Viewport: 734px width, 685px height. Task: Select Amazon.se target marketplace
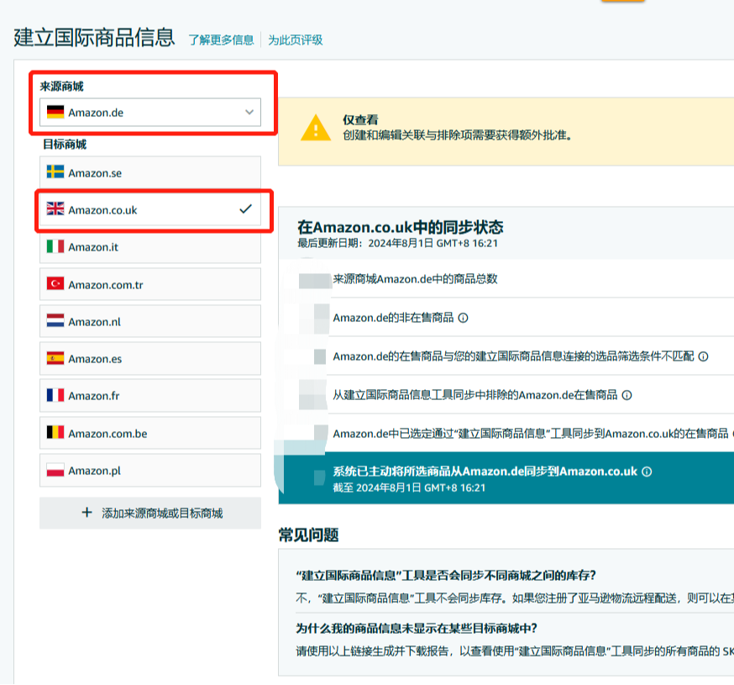(x=150, y=173)
